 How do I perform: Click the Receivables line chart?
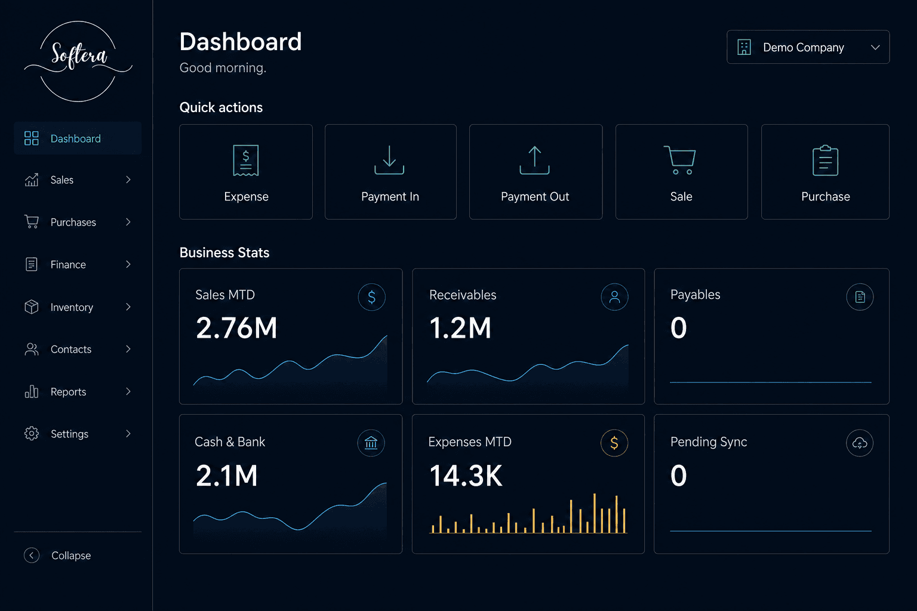point(528,366)
